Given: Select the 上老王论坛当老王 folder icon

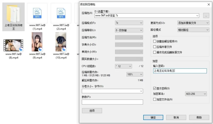Looking at the screenshot, I should (13, 13).
